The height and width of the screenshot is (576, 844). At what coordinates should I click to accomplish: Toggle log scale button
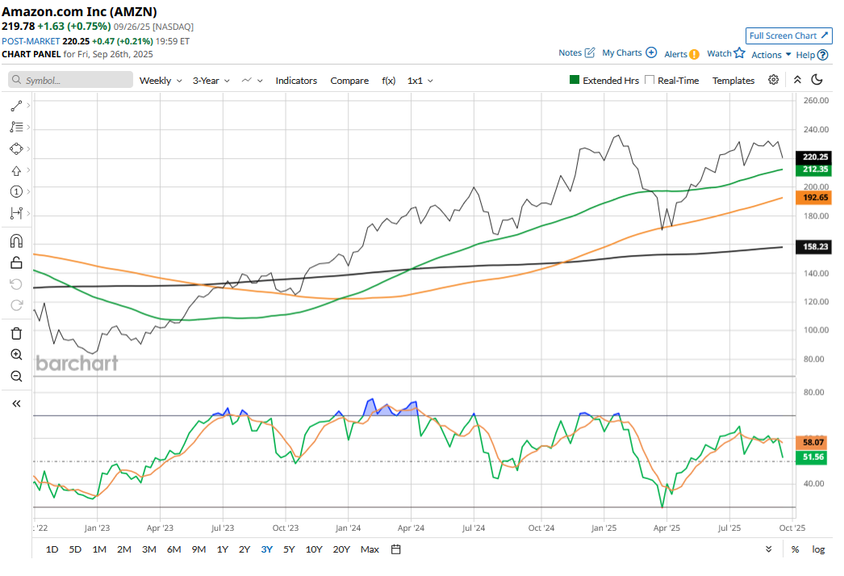click(x=818, y=549)
